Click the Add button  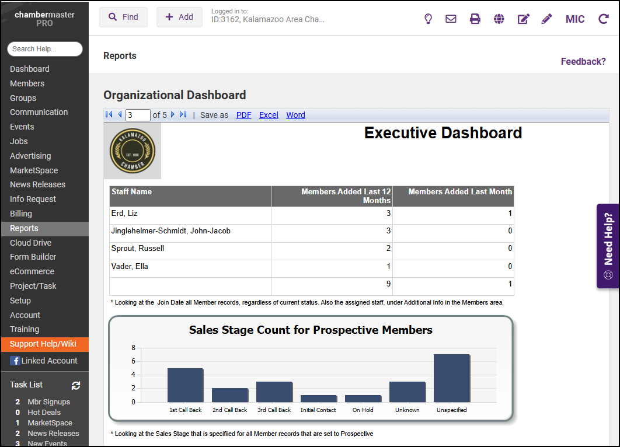point(179,18)
